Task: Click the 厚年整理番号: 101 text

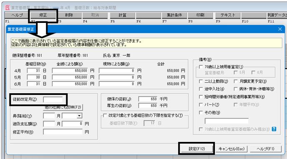Action: coord(73,55)
